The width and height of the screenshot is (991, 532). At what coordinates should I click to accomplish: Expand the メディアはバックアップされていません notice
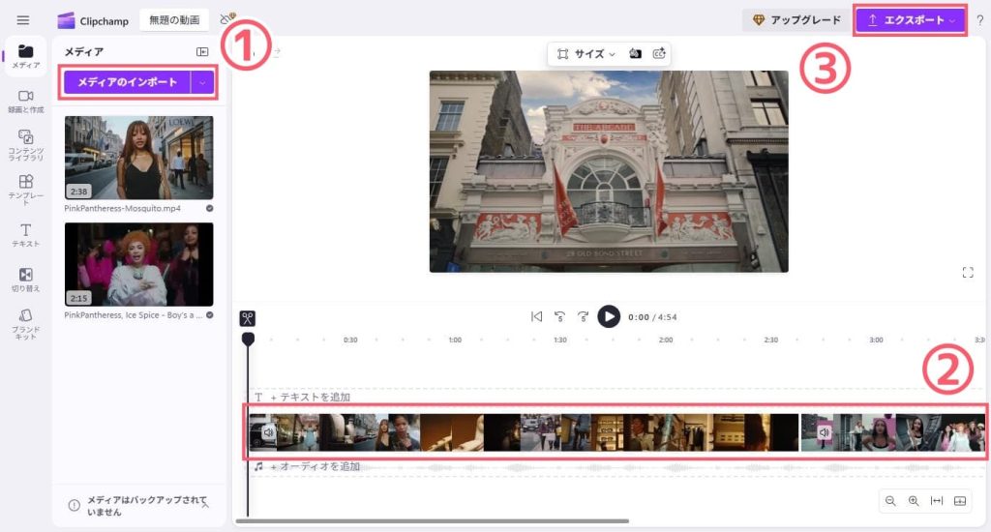205,504
